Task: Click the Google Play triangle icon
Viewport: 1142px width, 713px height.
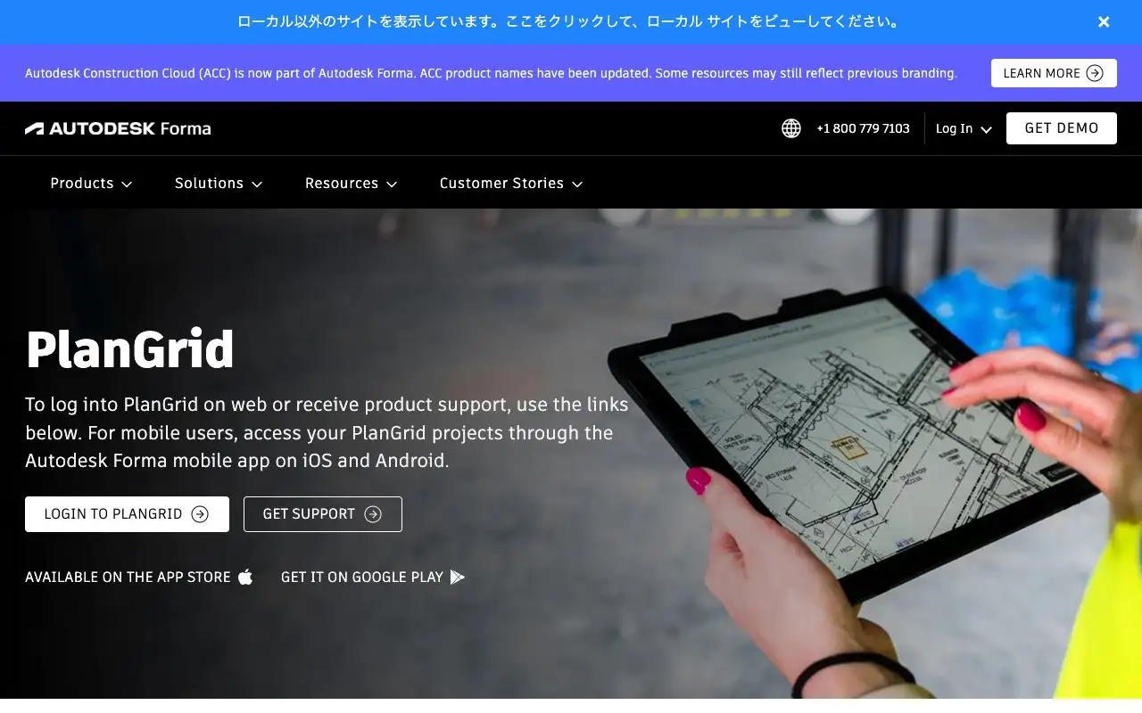Action: [458, 577]
